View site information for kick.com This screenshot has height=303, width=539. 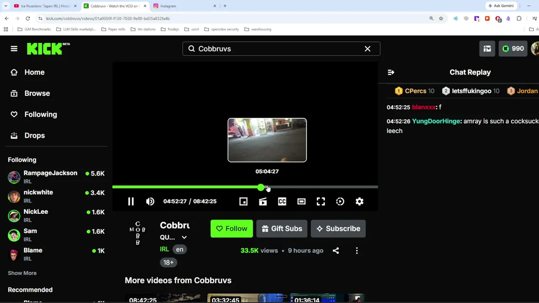click(40, 19)
